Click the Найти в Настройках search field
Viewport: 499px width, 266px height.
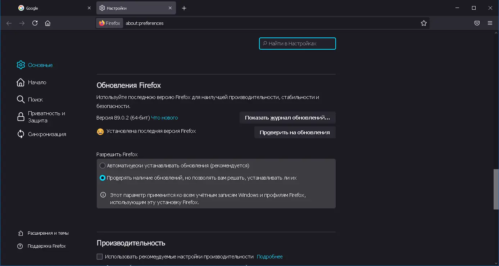pyautogui.click(x=298, y=44)
